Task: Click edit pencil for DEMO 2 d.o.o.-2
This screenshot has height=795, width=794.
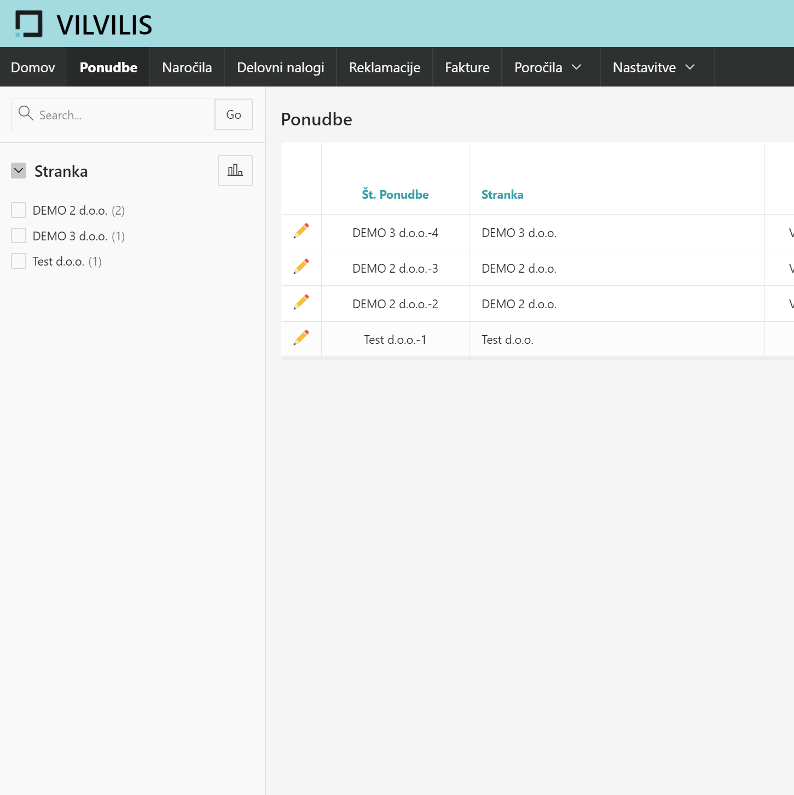Action: coord(301,302)
